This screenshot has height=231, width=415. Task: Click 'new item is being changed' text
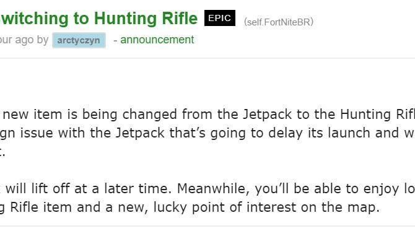pyautogui.click(x=90, y=115)
